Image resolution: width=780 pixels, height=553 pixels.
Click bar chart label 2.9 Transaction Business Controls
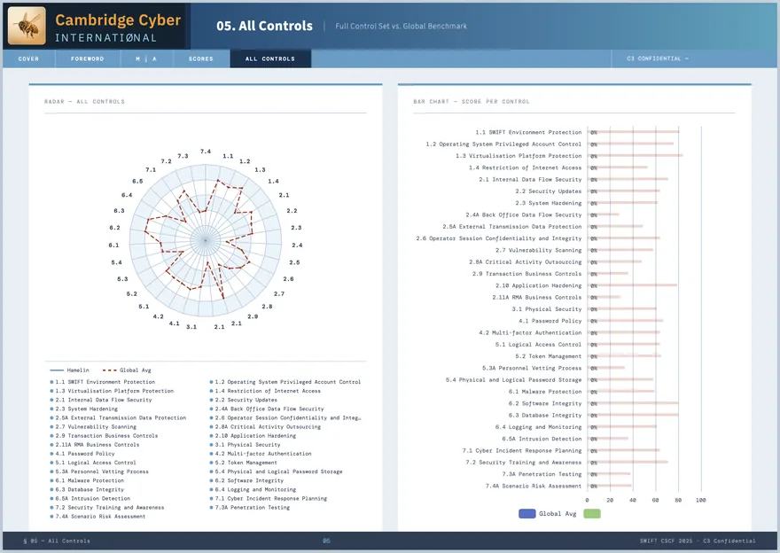coord(526,274)
